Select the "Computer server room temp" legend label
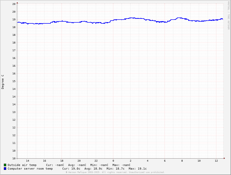Screen dimensions: 231x175 coord(30,169)
